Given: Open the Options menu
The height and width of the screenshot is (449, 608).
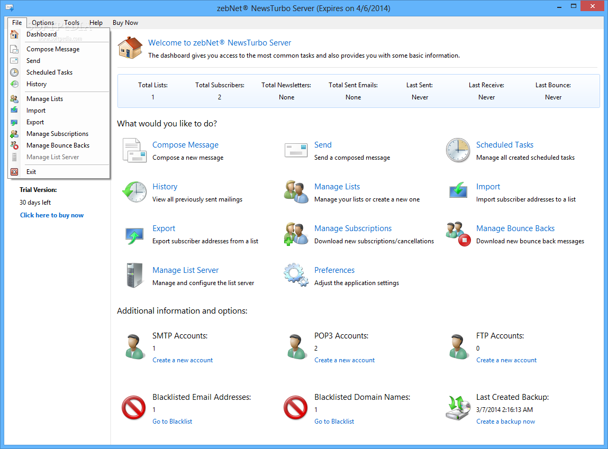Looking at the screenshot, I should point(43,23).
